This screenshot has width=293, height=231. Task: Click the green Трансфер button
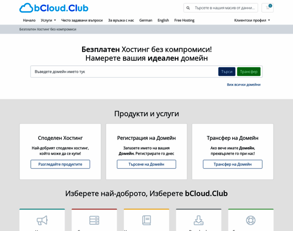pyautogui.click(x=249, y=72)
